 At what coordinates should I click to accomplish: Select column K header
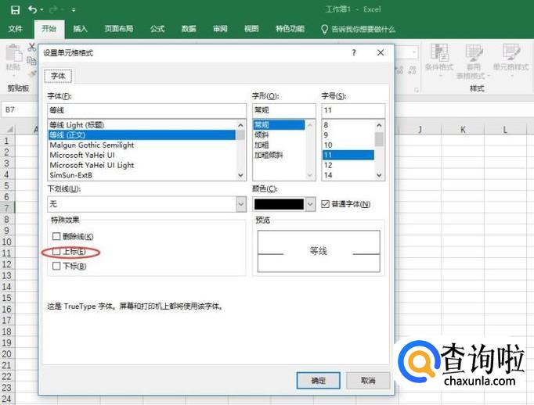point(463,130)
